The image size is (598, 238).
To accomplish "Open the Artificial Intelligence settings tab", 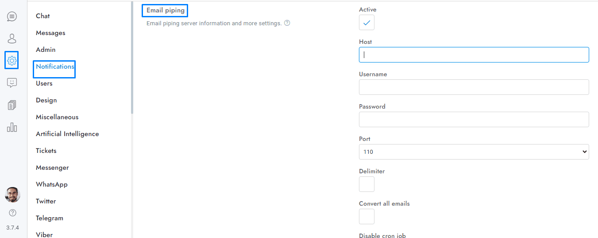I will (x=67, y=134).
